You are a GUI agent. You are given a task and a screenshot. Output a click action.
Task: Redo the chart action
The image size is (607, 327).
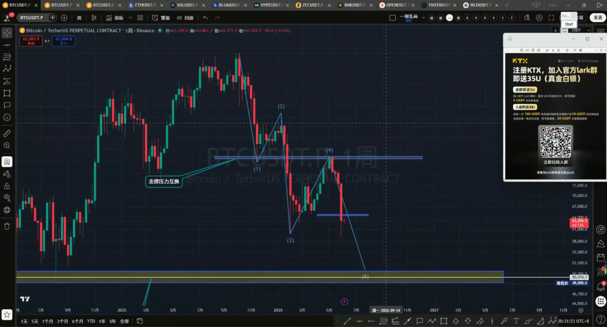coord(217,18)
